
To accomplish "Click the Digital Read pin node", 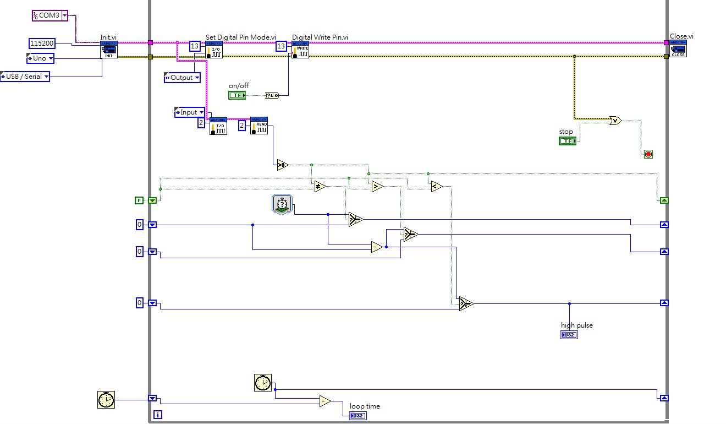I will (258, 126).
